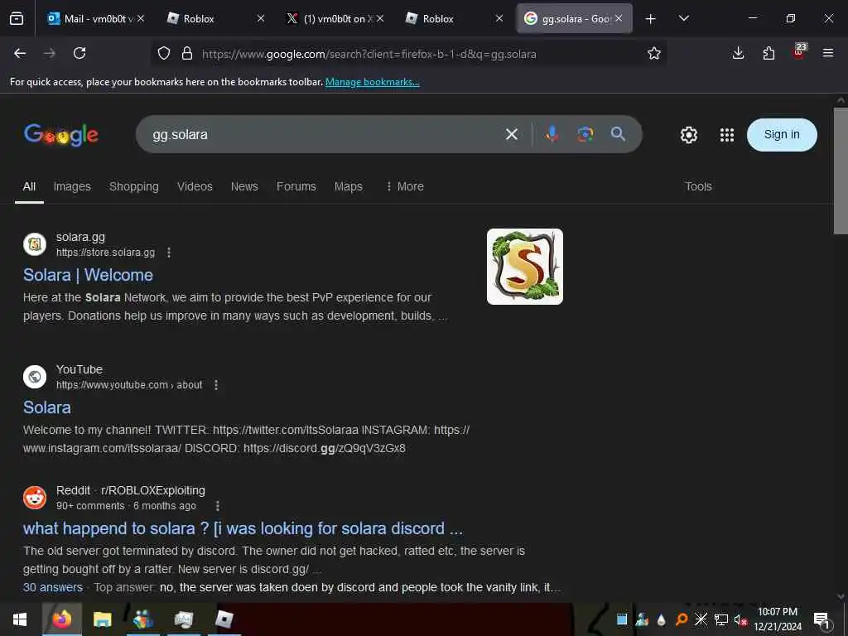This screenshot has height=636, width=848.
Task: Open options for YouTube result
Action: (216, 385)
